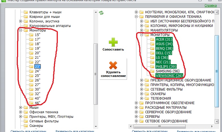Click left Свернуть все категории link

28,131
